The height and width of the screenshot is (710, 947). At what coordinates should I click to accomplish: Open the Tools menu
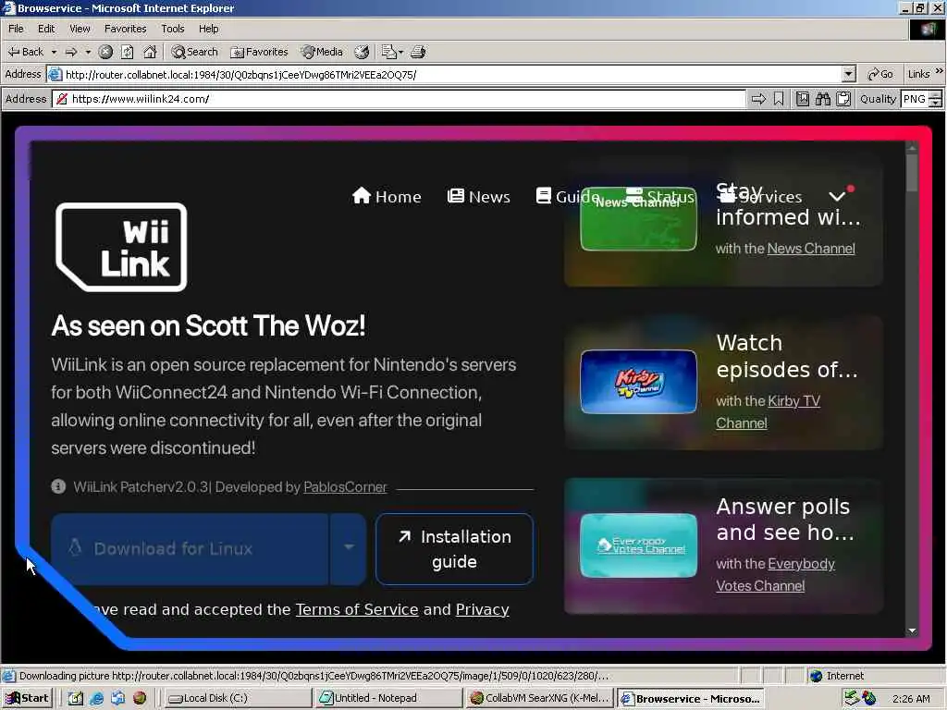172,29
